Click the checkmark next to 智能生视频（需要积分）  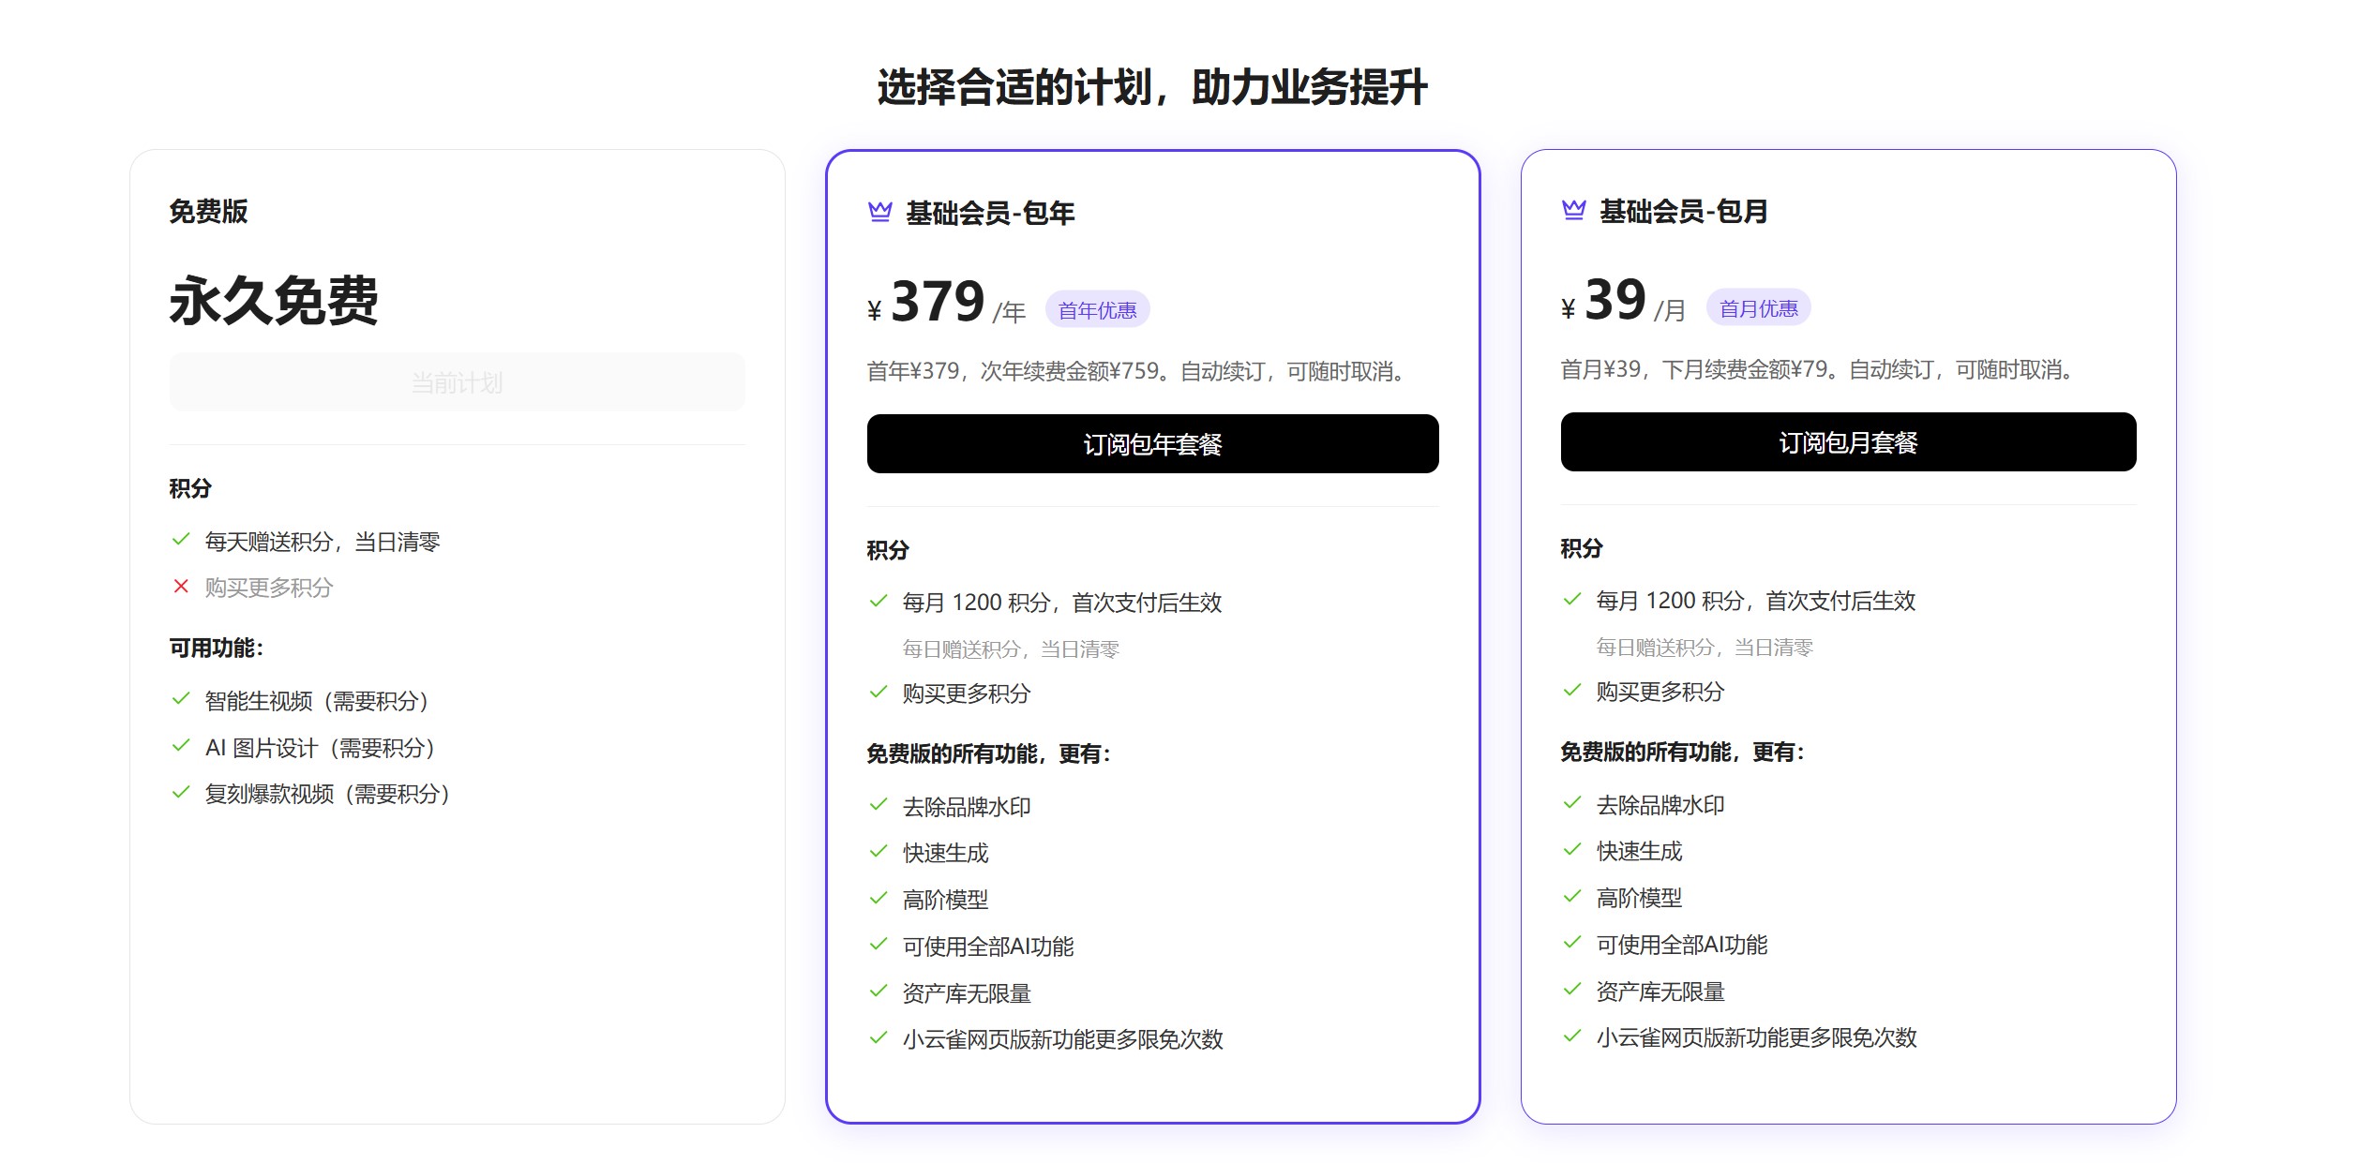click(x=179, y=700)
